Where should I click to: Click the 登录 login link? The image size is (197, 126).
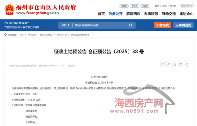[x=157, y=6]
